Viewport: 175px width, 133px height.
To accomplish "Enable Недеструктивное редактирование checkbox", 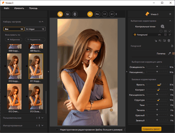I will tap(57, 129).
